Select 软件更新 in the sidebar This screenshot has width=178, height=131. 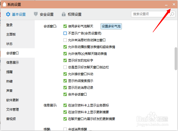coord(17,100)
